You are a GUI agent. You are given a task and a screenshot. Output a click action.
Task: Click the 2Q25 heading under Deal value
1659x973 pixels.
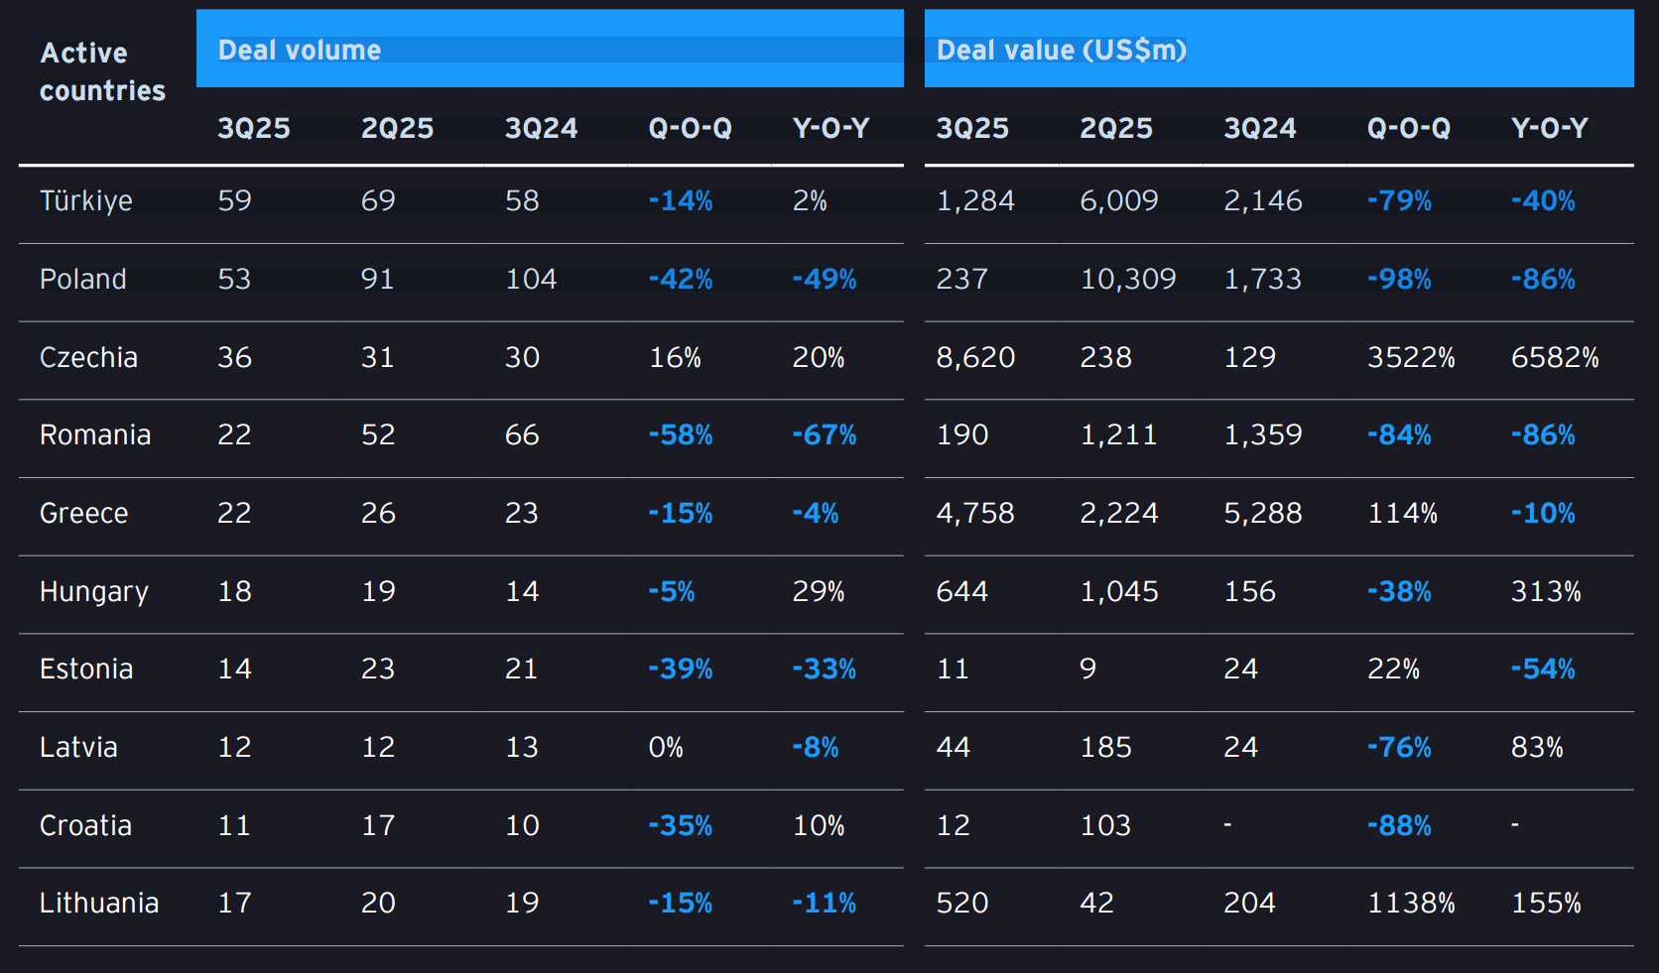pos(1116,129)
